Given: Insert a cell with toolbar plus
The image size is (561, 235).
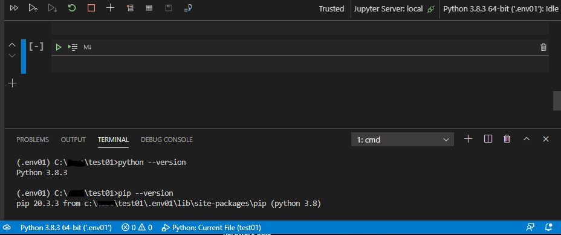Looking at the screenshot, I should pos(111,8).
